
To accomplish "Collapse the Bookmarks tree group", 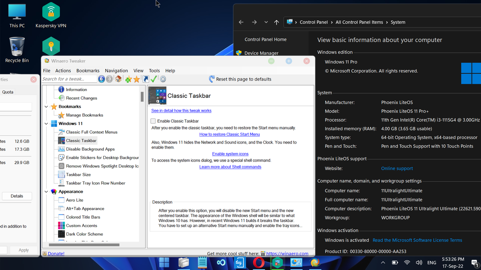I will 46,107.
